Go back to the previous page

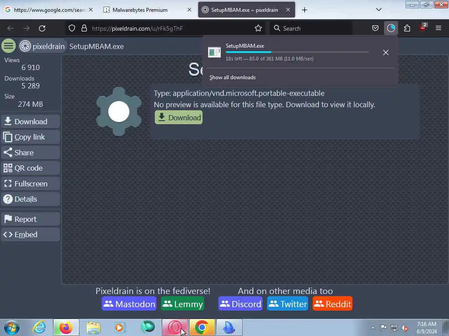point(11,28)
